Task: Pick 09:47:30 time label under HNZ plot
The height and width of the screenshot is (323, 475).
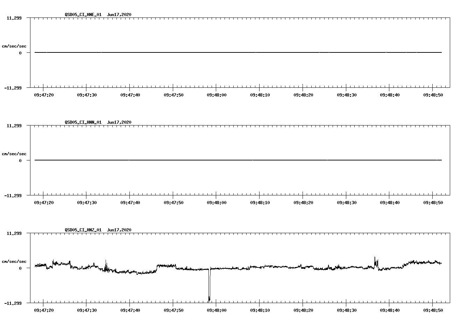Action: (x=87, y=310)
